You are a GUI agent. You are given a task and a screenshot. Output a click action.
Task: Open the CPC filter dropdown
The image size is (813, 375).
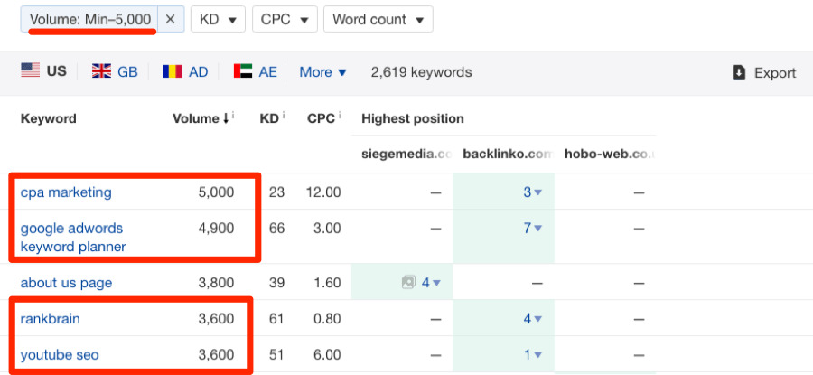285,19
